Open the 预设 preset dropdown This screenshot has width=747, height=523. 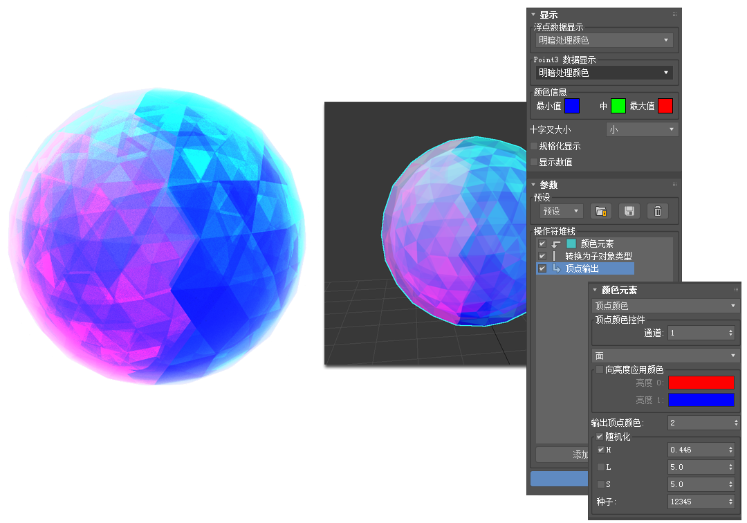(x=561, y=211)
